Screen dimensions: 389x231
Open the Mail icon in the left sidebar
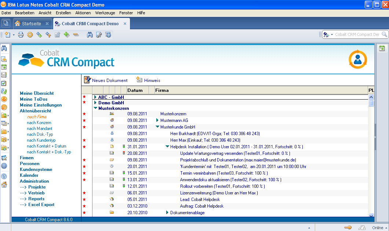(x=4, y=59)
